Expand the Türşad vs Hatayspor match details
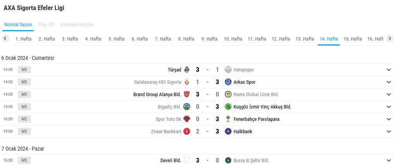Image resolution: width=394 pixels, height=166 pixels. (x=389, y=70)
